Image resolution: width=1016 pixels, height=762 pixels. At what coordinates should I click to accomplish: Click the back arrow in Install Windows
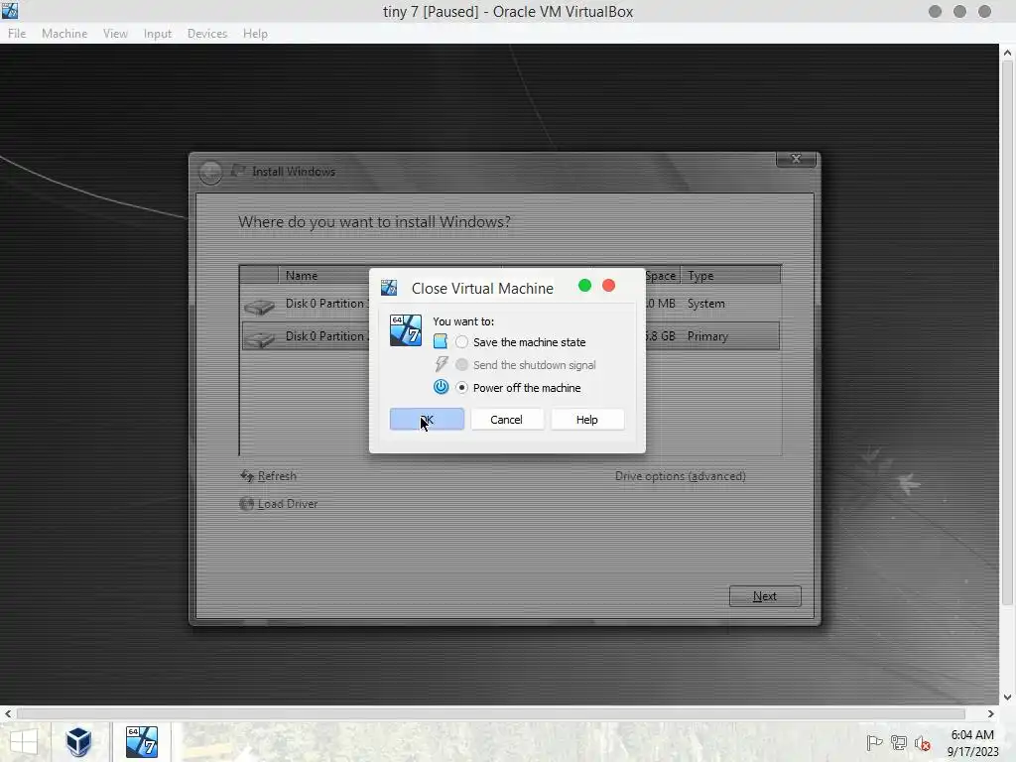(210, 173)
